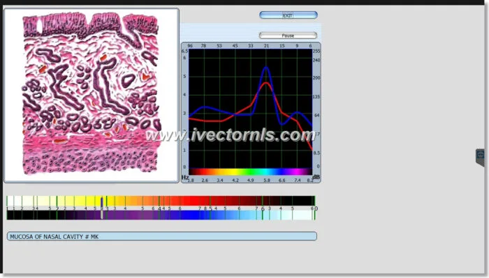Click the 200 value on right axis
489x278 pixels.
point(316,78)
